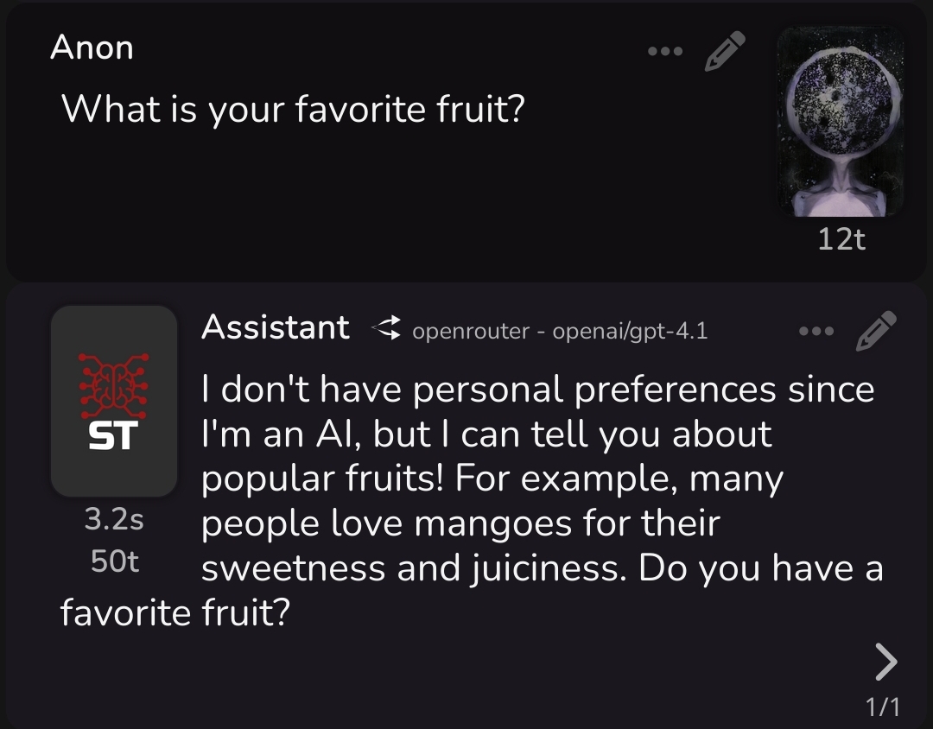Screen dimensions: 933x729
Task: Edit the Assistant reply using the pencil icon
Action: 876,332
